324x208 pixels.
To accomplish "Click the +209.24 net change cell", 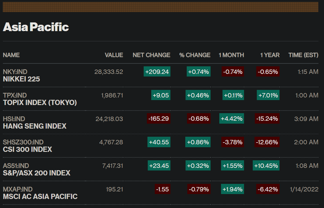I will (157, 72).
